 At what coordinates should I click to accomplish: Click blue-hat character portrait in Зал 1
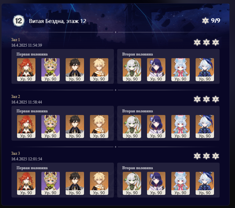click(205, 70)
